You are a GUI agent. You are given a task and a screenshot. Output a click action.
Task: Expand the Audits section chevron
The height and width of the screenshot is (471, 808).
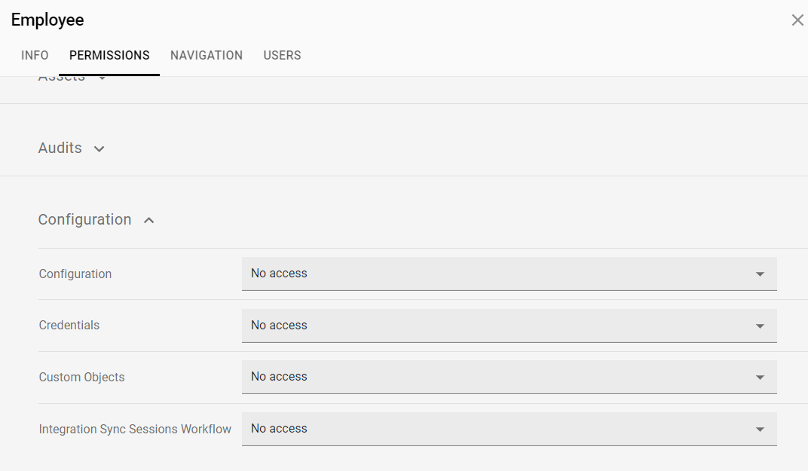tap(99, 148)
